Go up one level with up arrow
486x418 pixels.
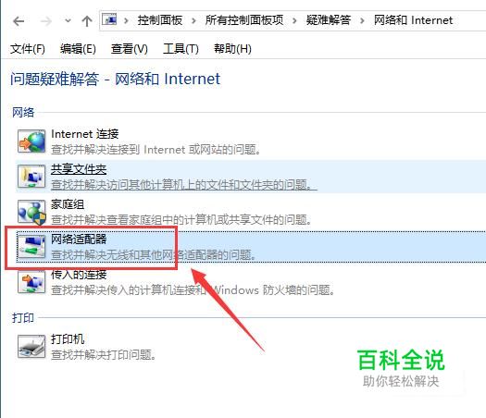coord(87,21)
